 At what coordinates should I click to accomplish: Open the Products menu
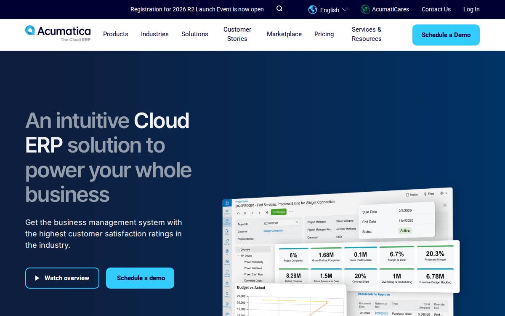(116, 34)
